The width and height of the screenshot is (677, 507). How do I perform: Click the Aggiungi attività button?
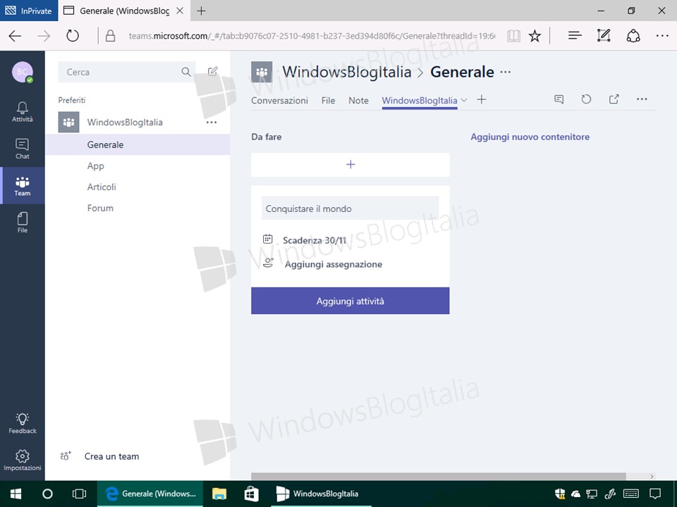(x=350, y=301)
